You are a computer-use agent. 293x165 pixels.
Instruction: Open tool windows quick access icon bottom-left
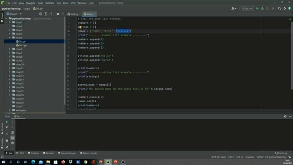pyautogui.click(x=2, y=157)
